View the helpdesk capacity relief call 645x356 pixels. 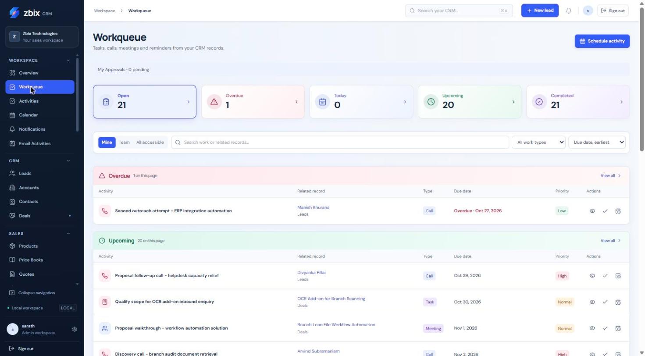[x=592, y=276]
